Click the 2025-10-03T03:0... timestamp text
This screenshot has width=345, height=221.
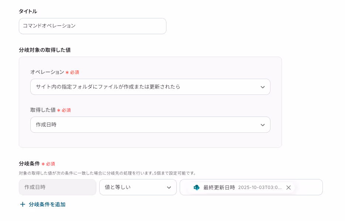pyautogui.click(x=260, y=188)
